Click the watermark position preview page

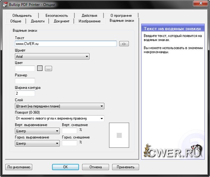[x=119, y=135]
